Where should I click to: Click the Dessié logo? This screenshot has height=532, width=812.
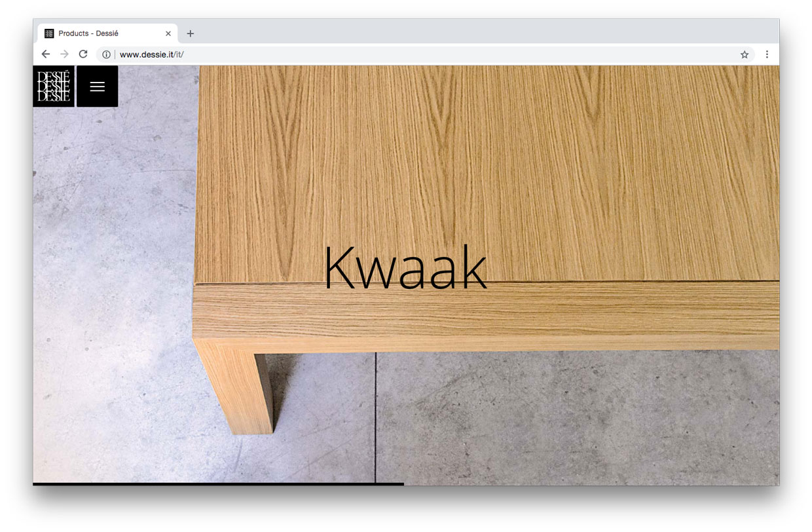point(54,86)
